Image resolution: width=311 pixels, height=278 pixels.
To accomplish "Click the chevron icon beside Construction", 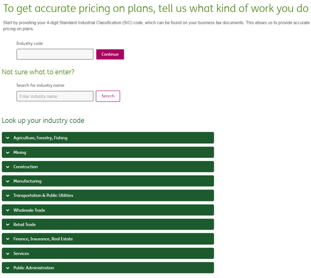I will pos(8,167).
